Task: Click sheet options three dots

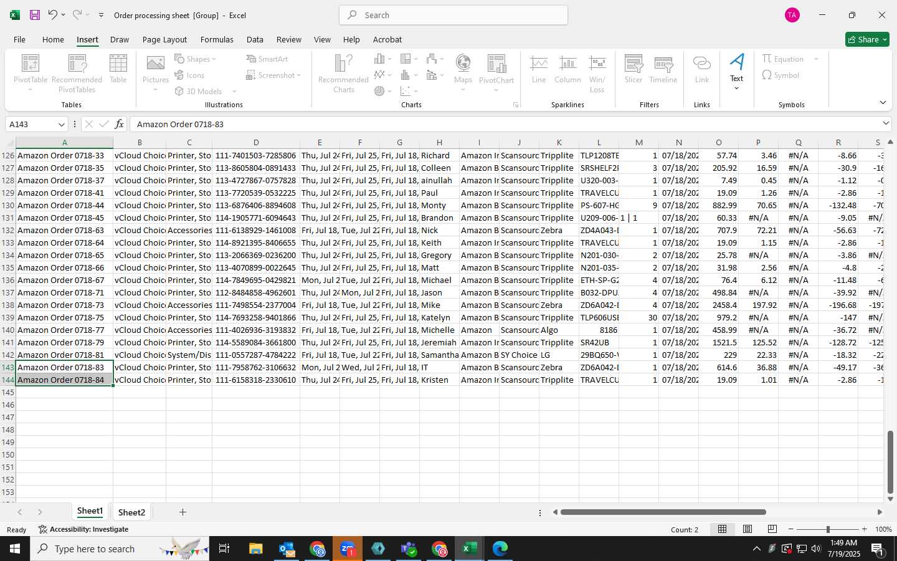Action: [540, 512]
